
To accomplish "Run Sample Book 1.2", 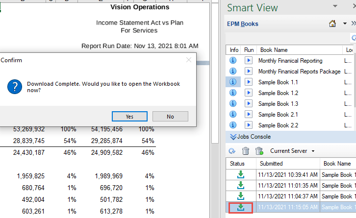I will [x=249, y=93].
